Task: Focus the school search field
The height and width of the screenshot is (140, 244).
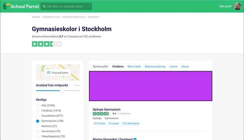Action: [66, 6]
